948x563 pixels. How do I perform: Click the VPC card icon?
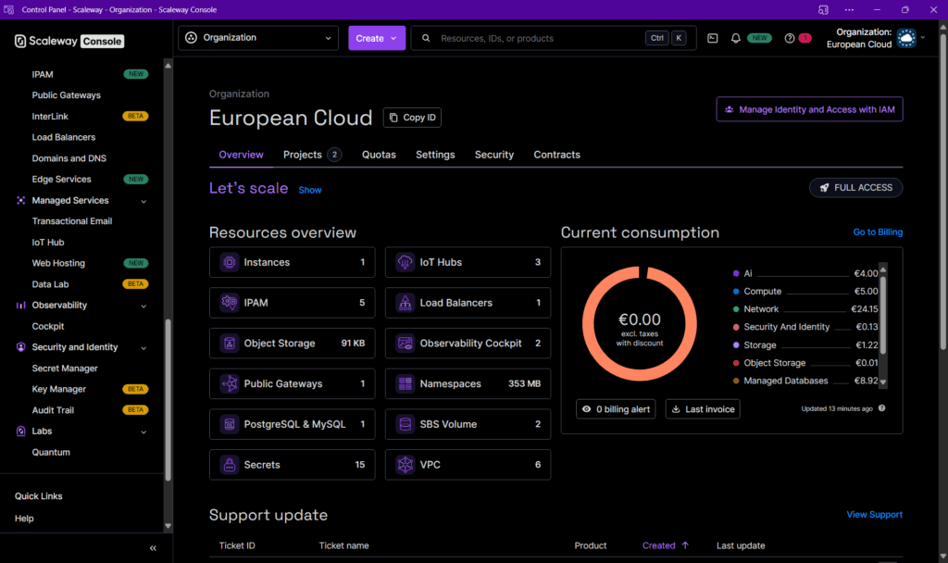[405, 465]
